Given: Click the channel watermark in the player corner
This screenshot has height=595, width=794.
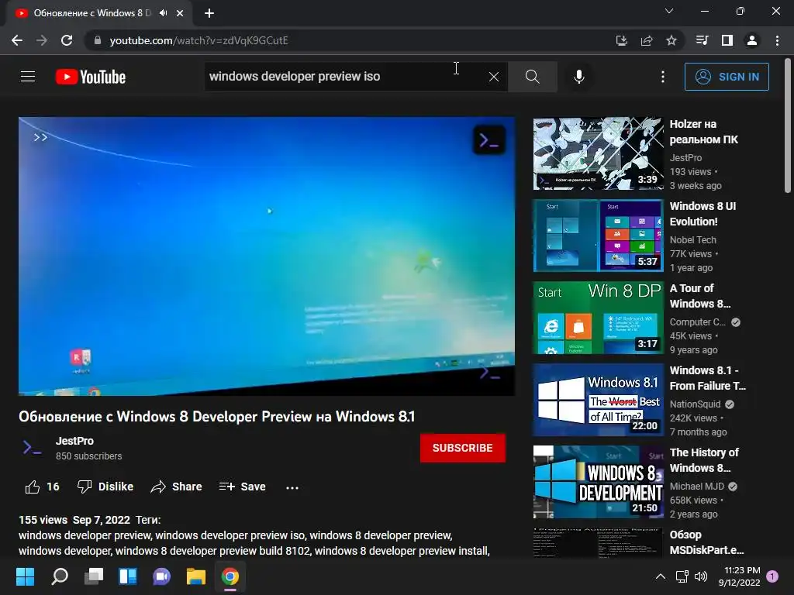Looking at the screenshot, I should (x=490, y=373).
